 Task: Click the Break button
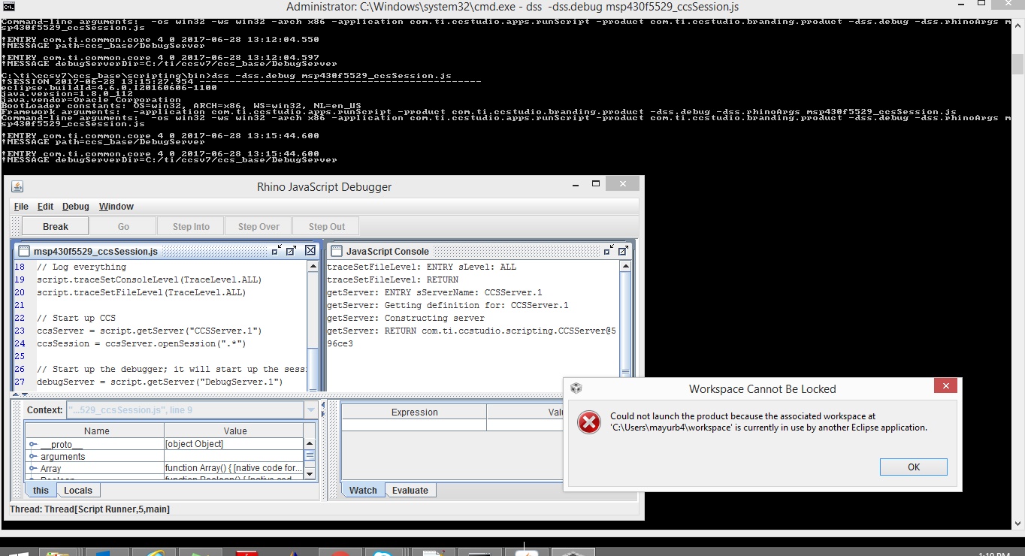coord(56,226)
